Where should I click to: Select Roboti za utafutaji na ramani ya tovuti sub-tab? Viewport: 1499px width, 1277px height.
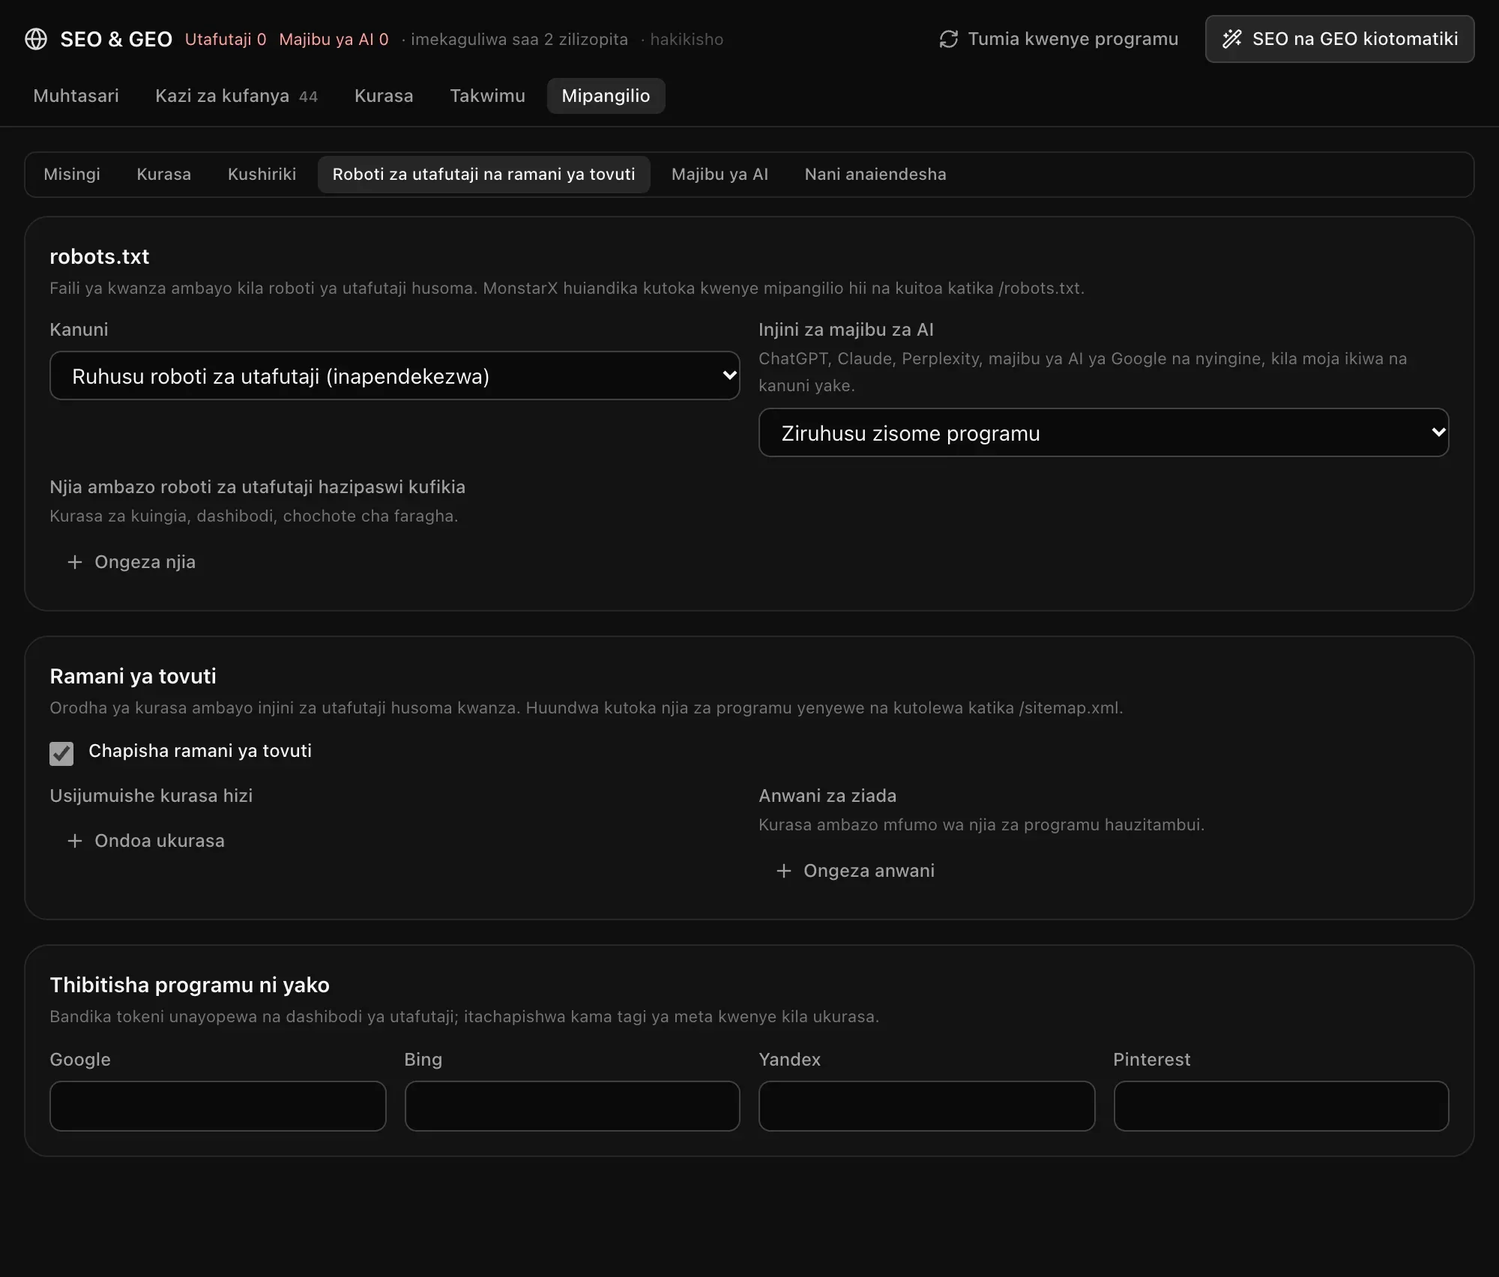point(483,175)
